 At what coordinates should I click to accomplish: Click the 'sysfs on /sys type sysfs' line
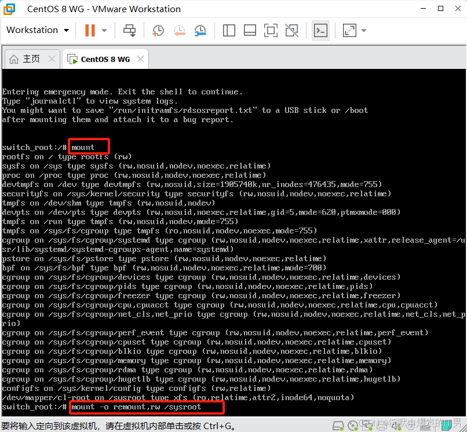coord(136,166)
